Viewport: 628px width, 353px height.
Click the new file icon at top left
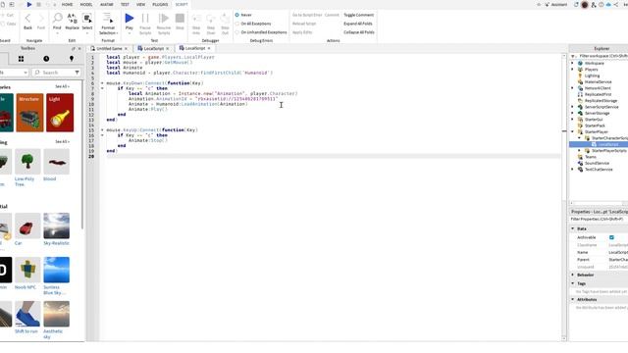tap(2, 4)
